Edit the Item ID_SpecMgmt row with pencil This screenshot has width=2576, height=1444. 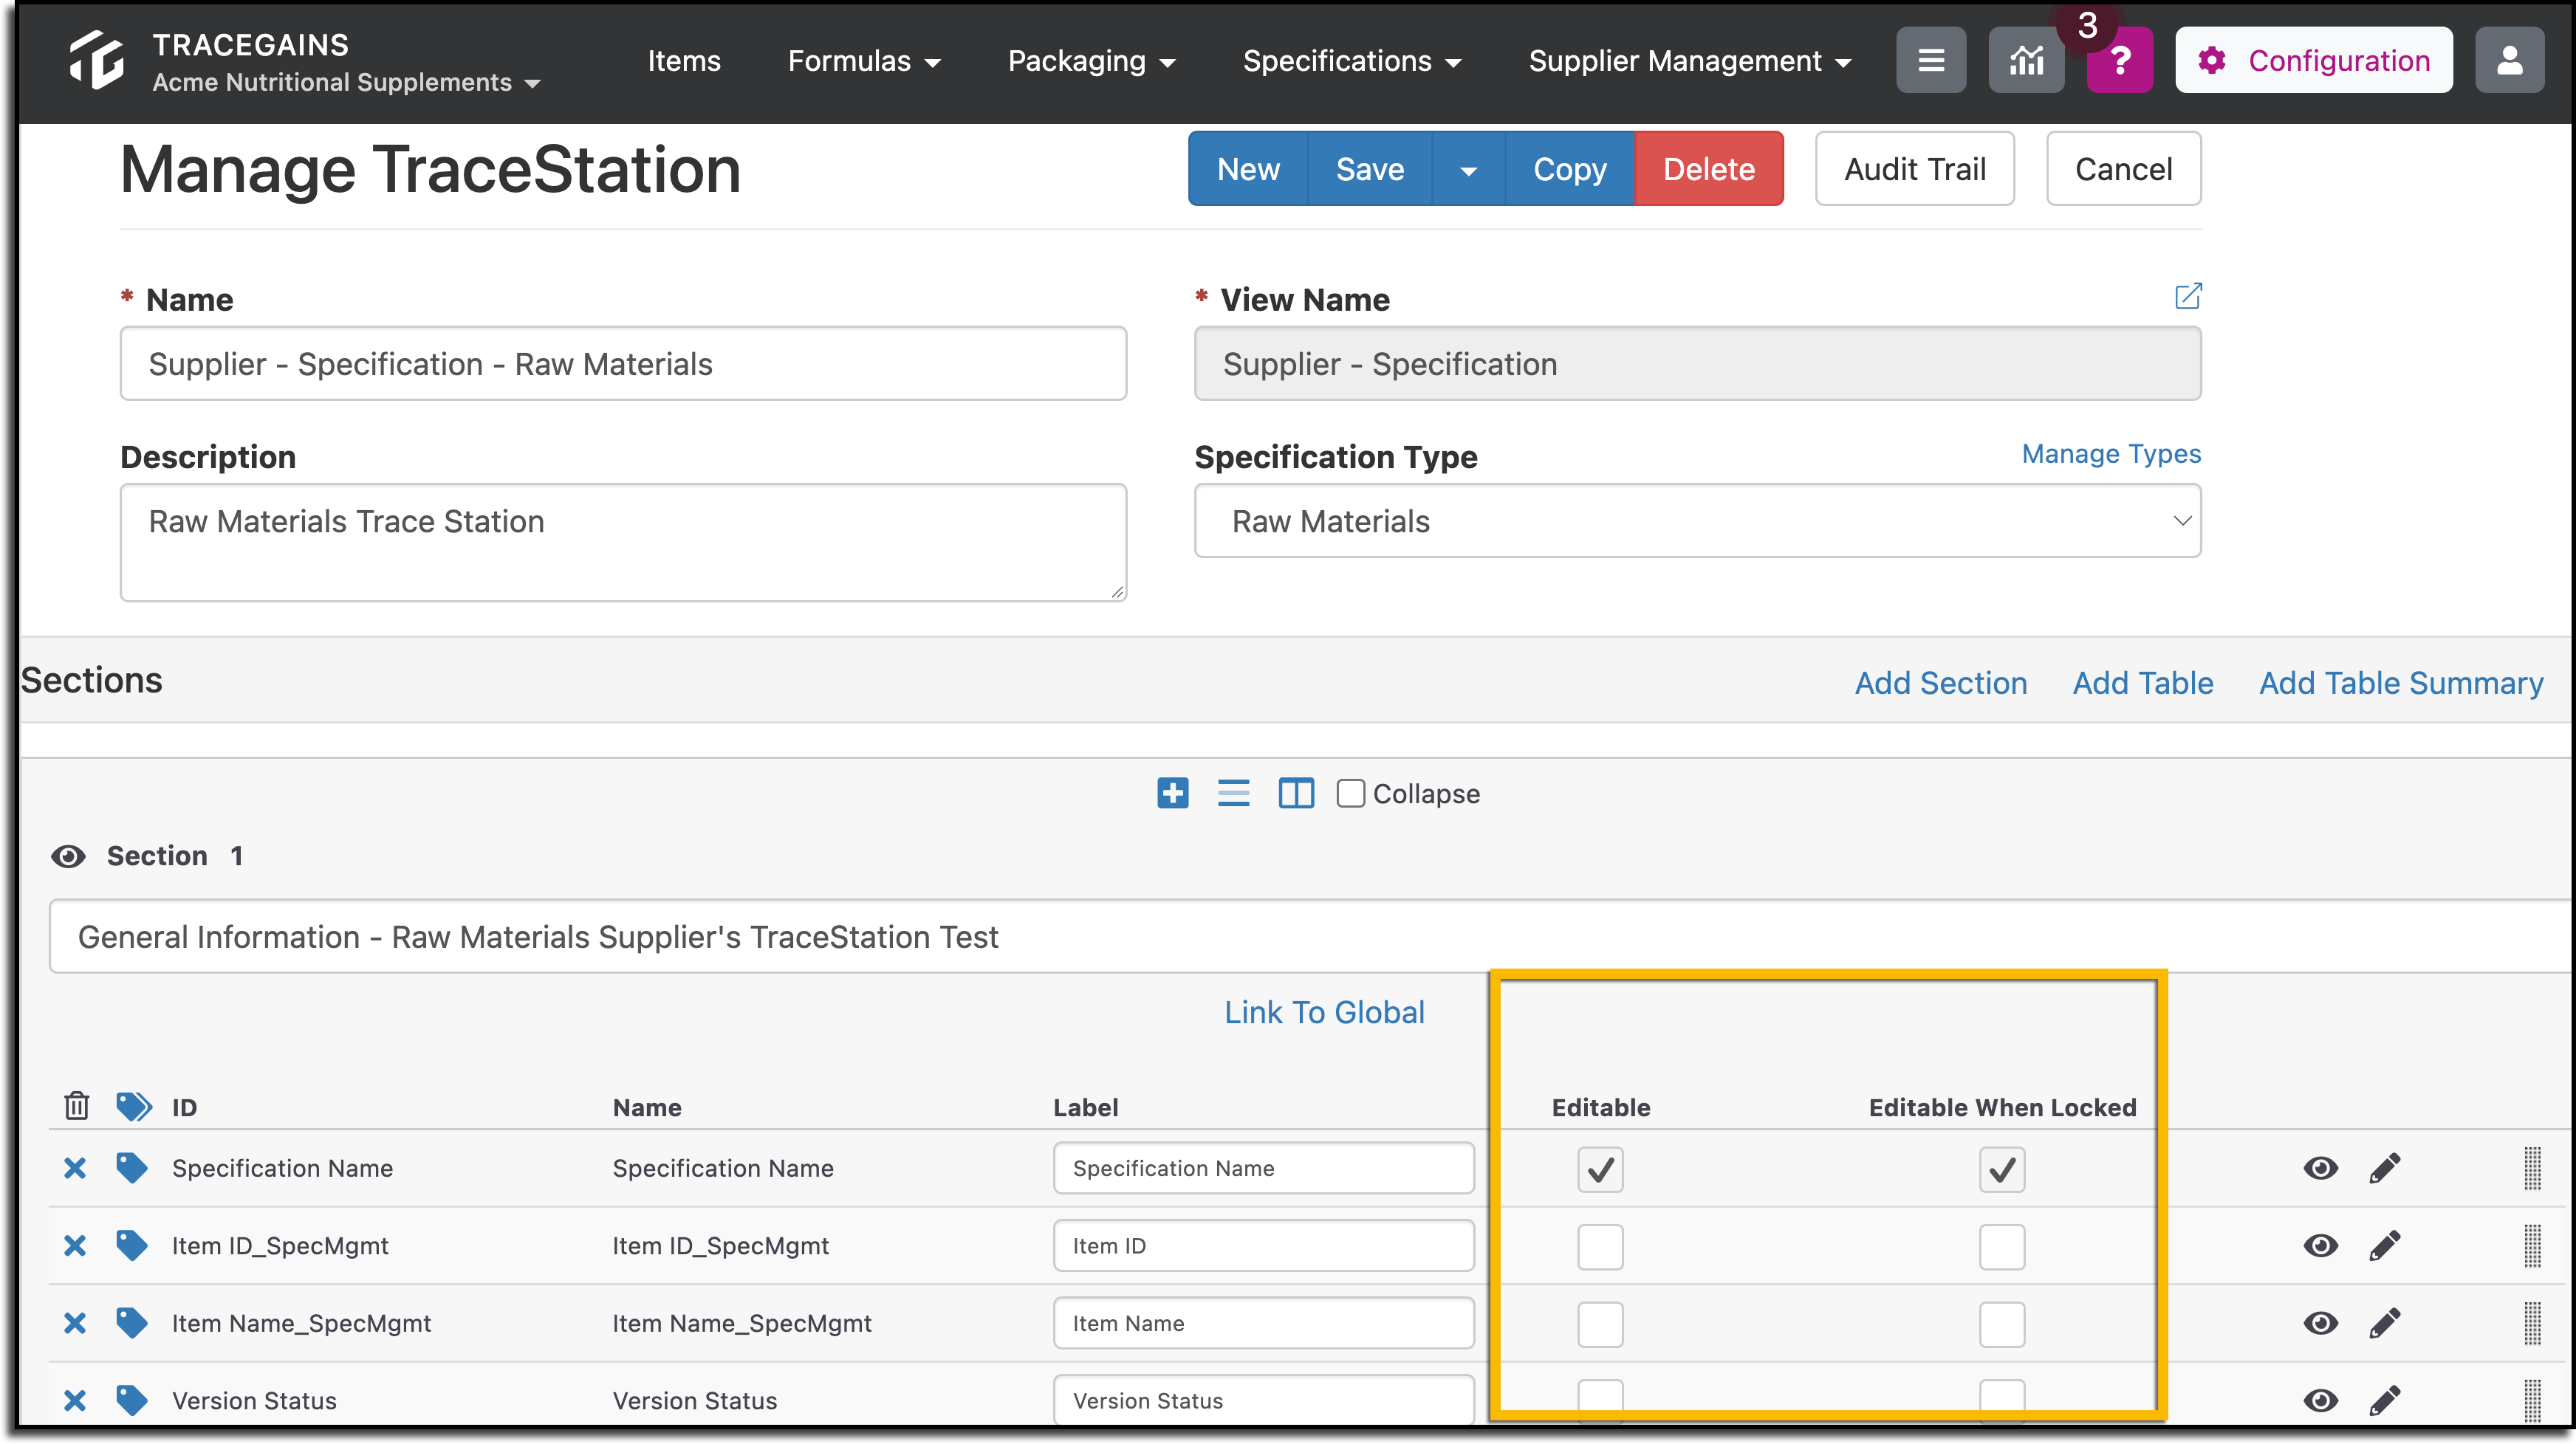[x=2385, y=1245]
